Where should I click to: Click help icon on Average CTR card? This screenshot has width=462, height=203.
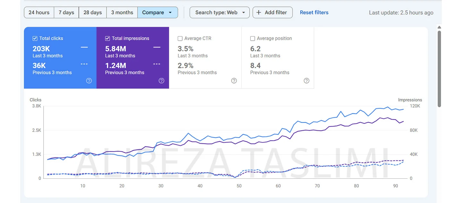234,81
